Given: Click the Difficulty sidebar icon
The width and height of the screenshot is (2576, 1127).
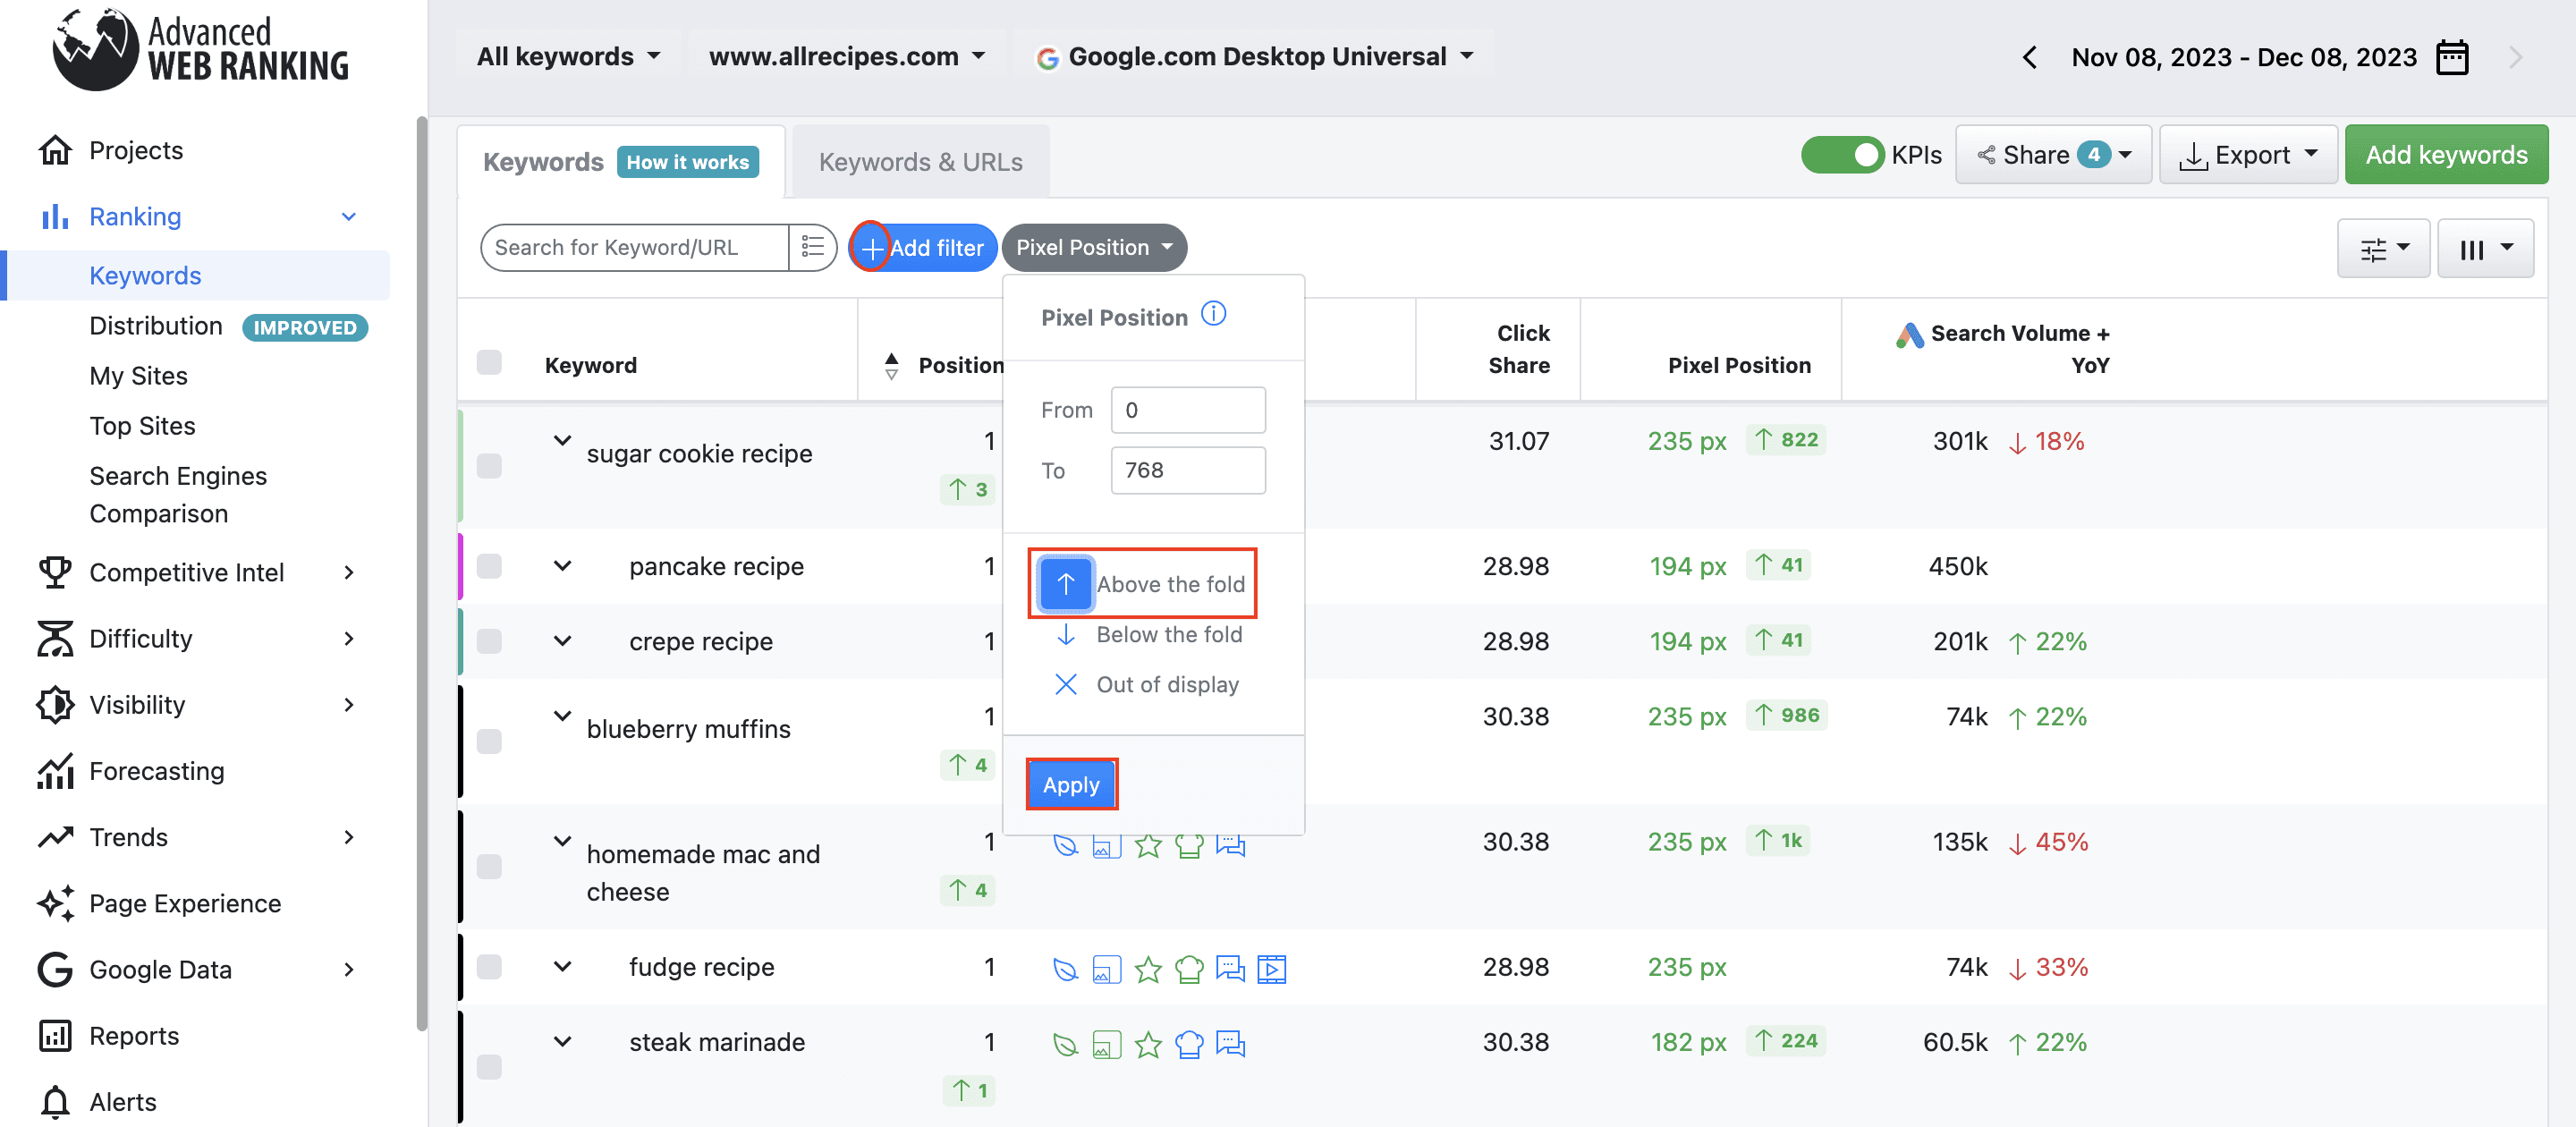Looking at the screenshot, I should pyautogui.click(x=55, y=638).
